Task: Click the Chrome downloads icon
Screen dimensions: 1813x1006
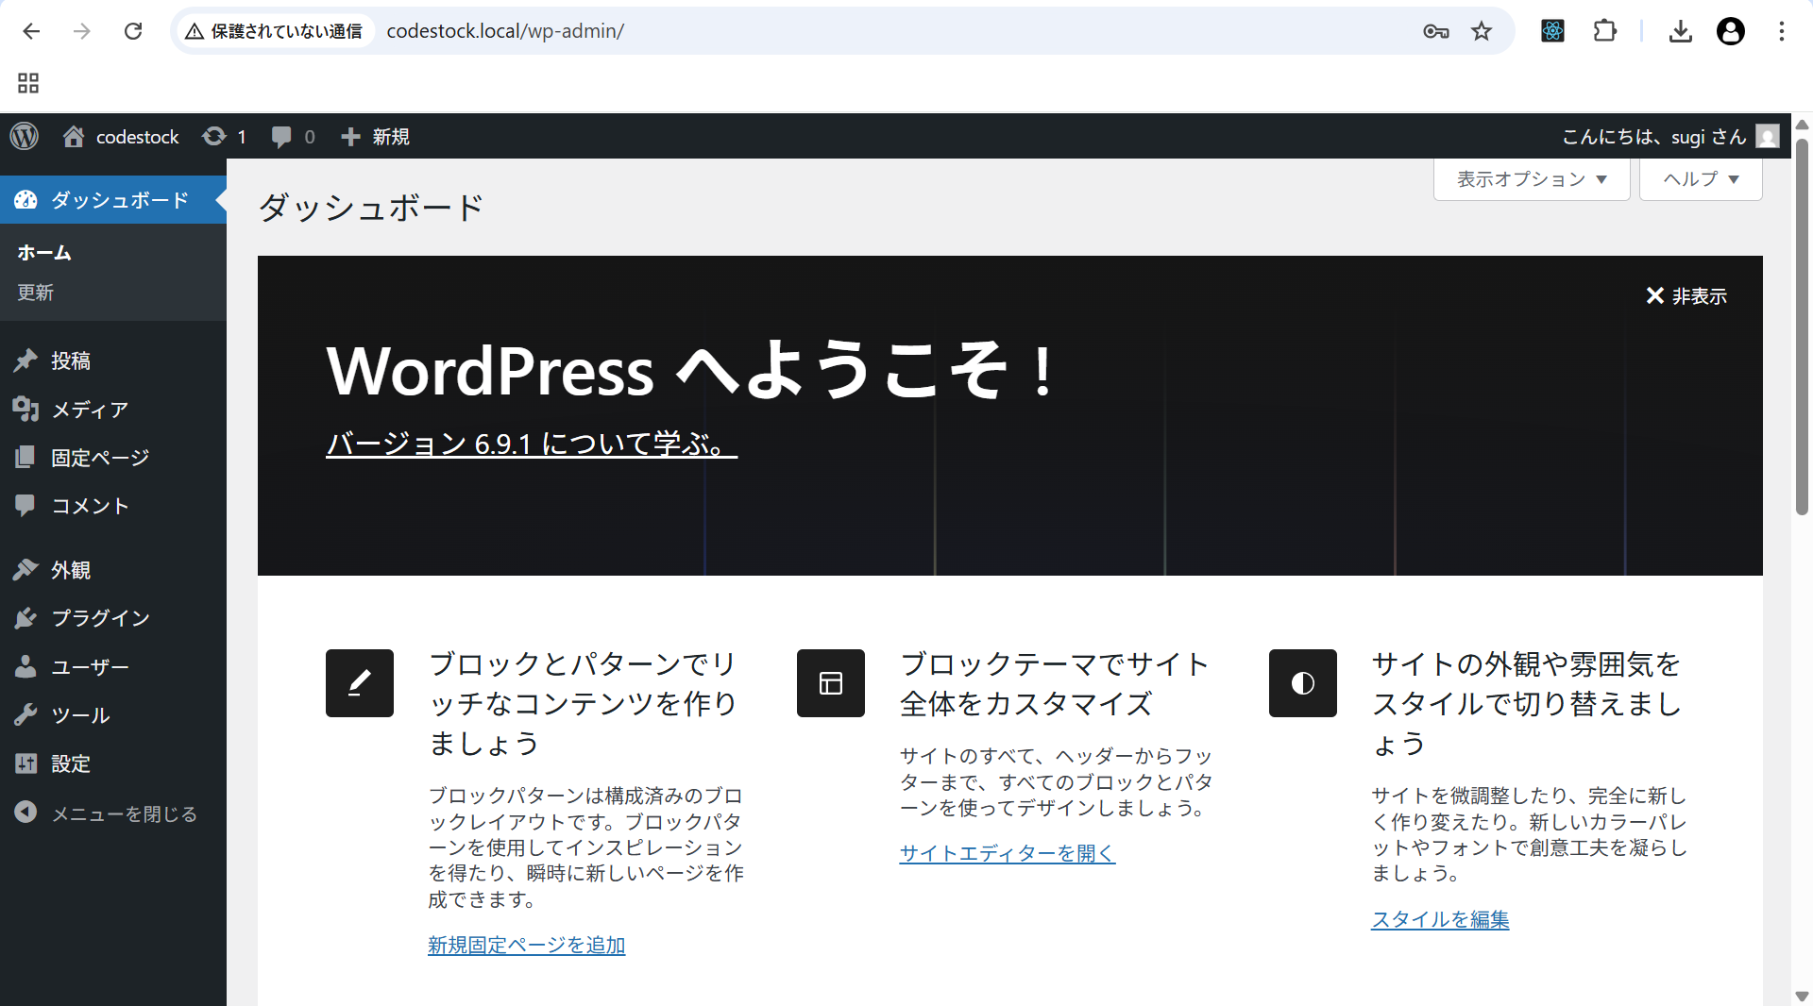Action: (1681, 31)
